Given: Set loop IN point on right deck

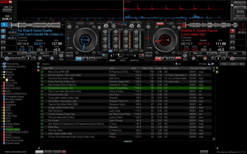Looking at the screenshot, I should [x=214, y=53].
